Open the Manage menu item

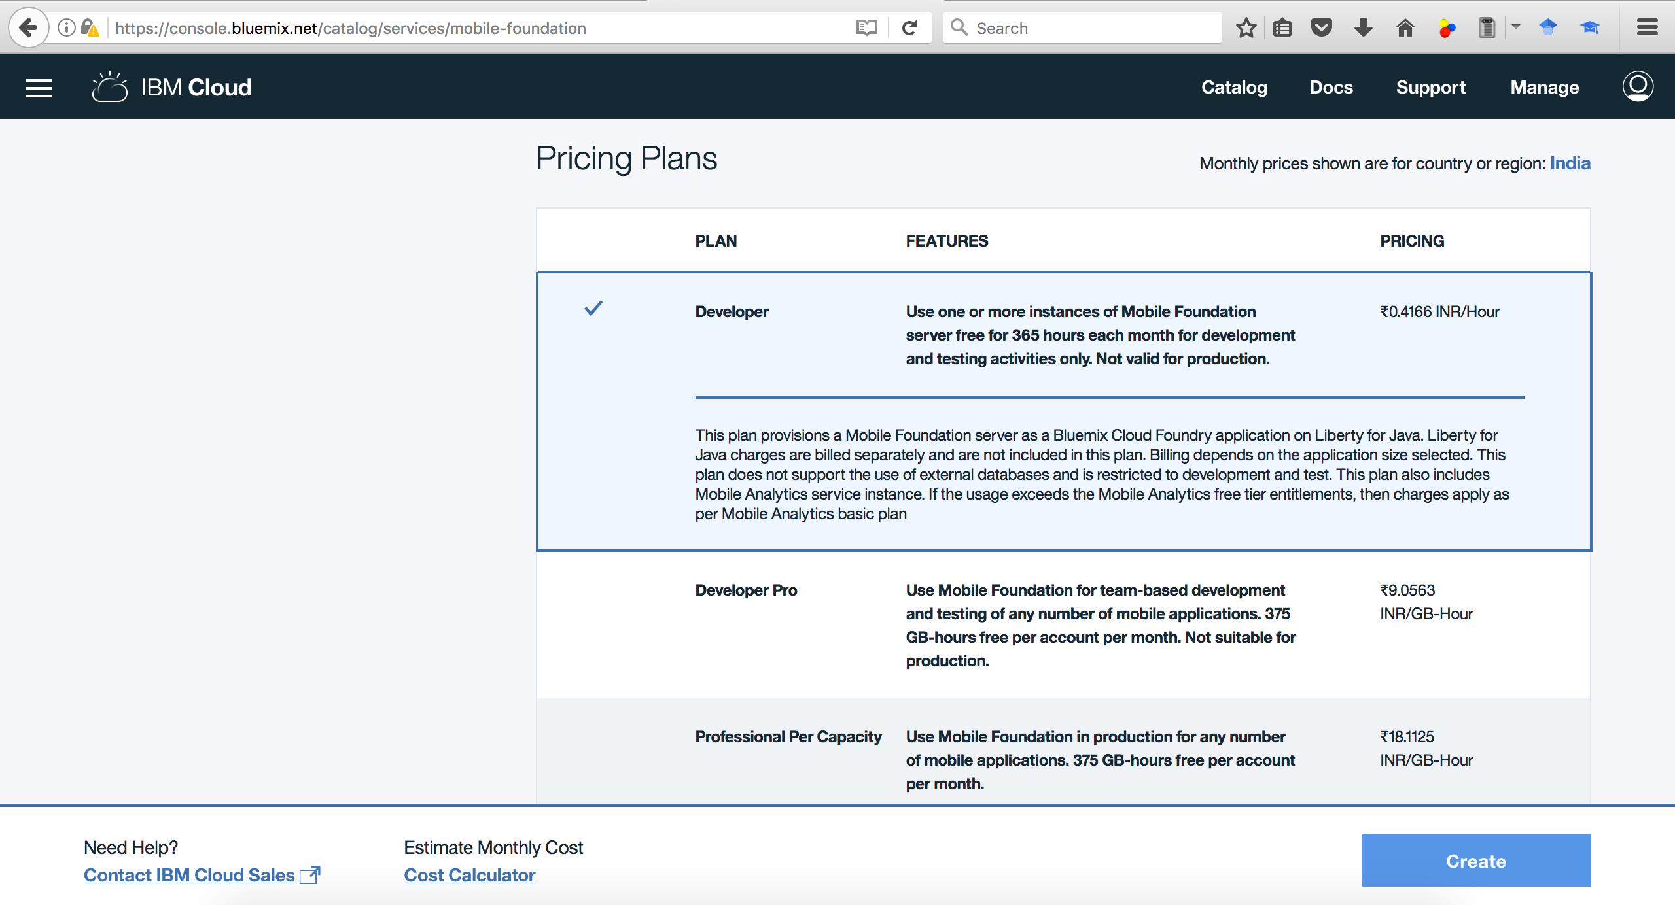click(1544, 87)
